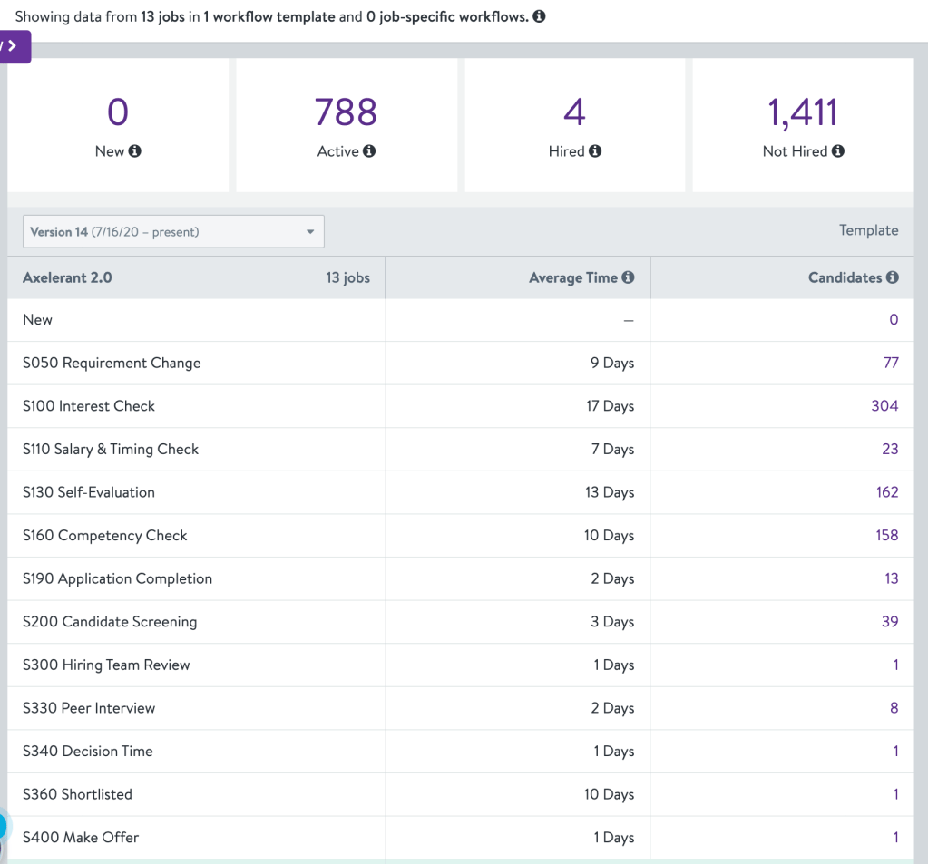Screen dimensions: 928x864
Task: Click info icon beside Not Hired label
Action: pyautogui.click(x=838, y=151)
